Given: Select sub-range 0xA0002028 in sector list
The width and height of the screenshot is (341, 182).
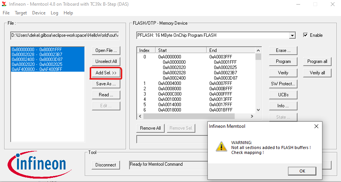Looking at the screenshot, I should pos(196,72).
